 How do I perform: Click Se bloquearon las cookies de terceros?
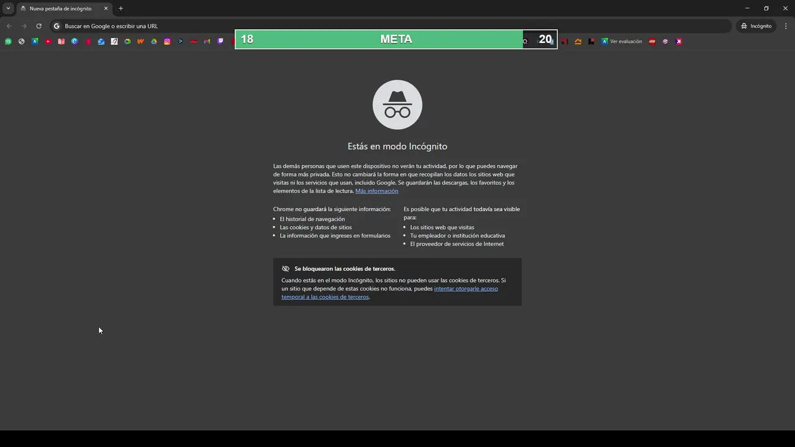tap(345, 269)
